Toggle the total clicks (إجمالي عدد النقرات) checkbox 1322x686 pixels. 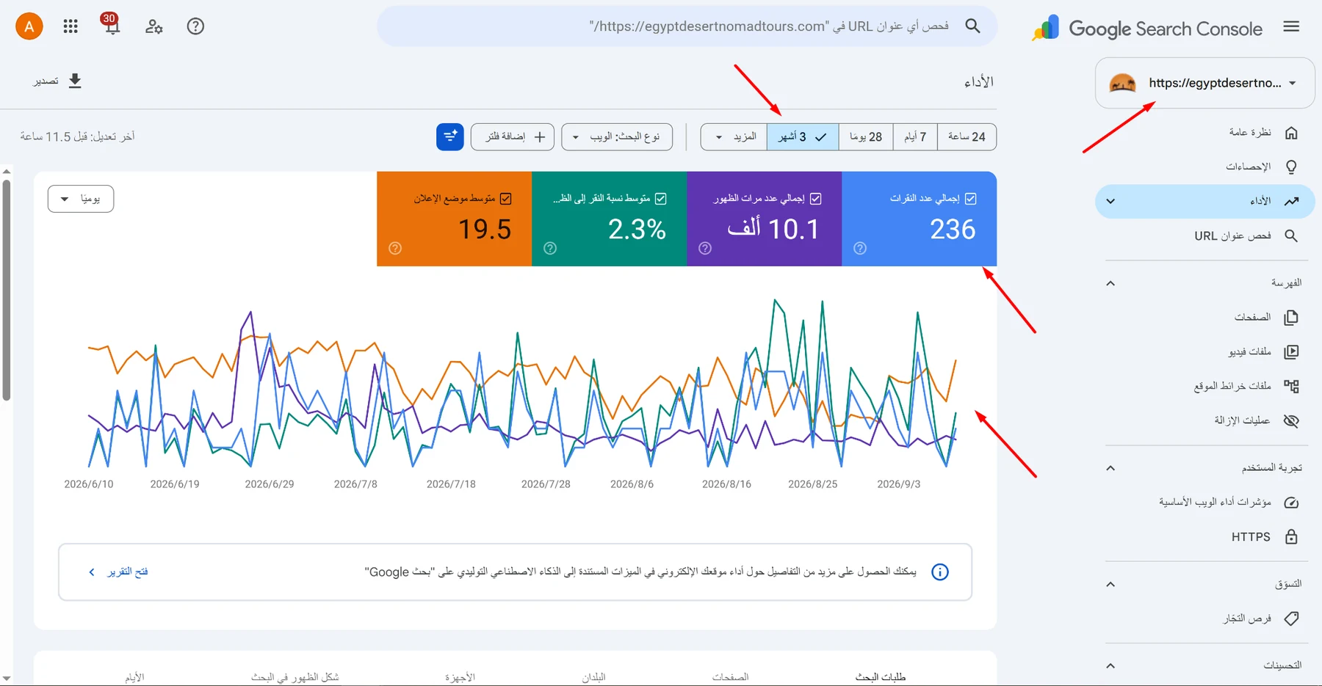[x=970, y=199]
